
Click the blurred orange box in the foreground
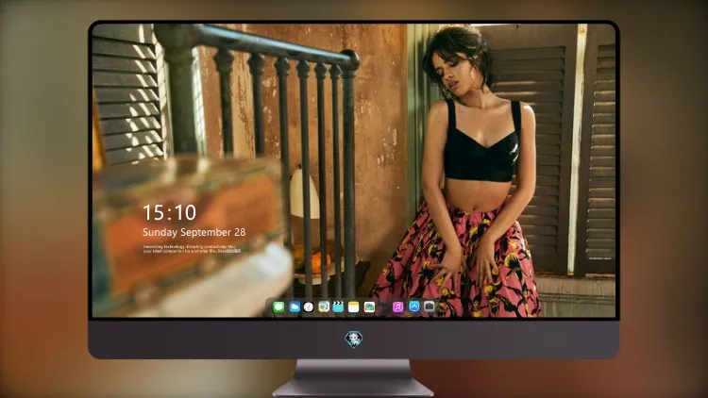click(190, 225)
